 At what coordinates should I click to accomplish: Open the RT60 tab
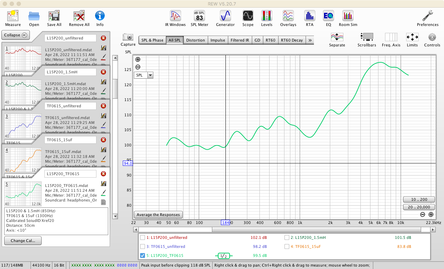[x=271, y=40]
